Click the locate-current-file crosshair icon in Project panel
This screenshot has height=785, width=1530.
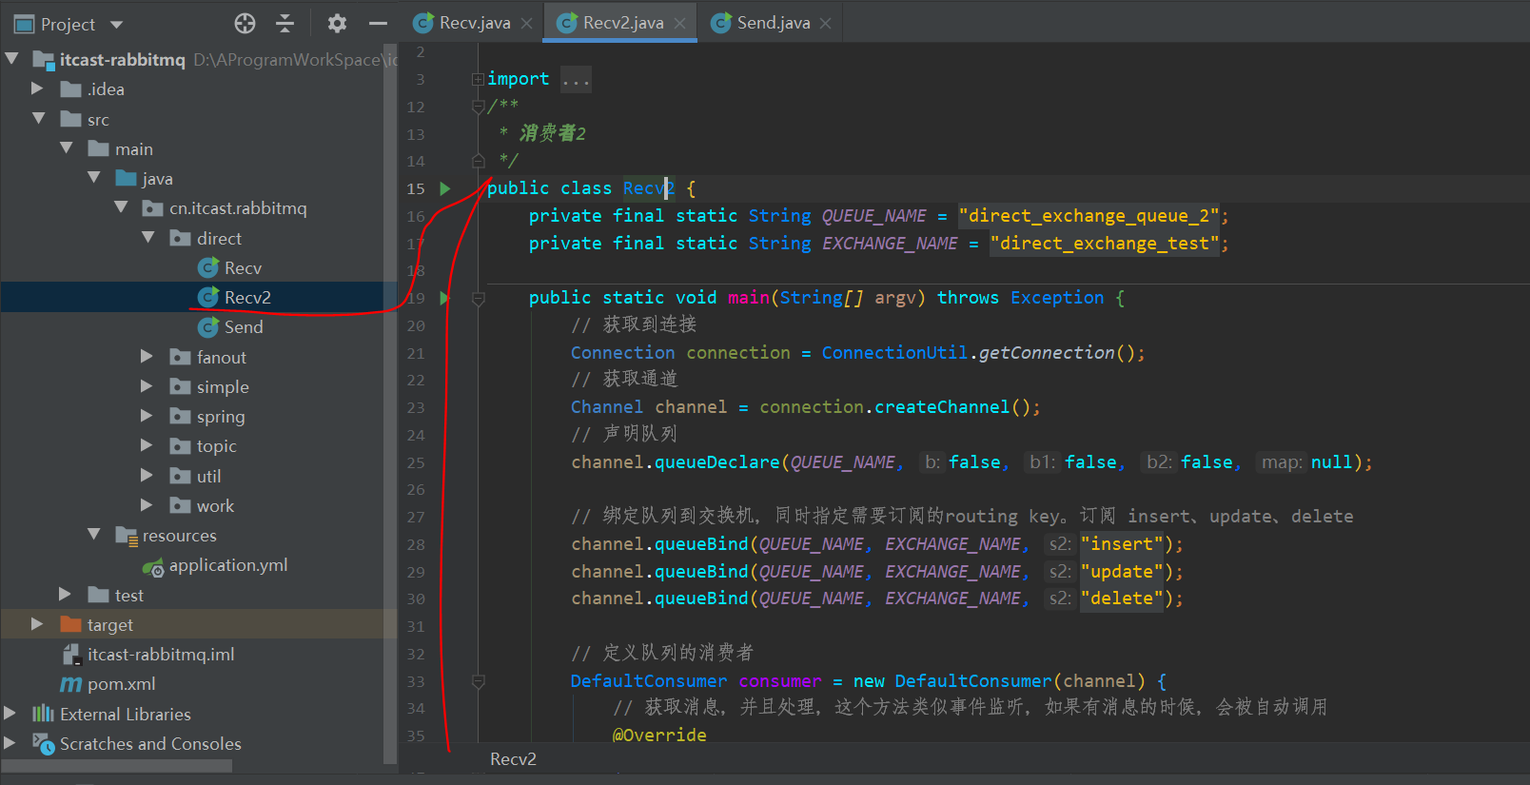click(245, 24)
